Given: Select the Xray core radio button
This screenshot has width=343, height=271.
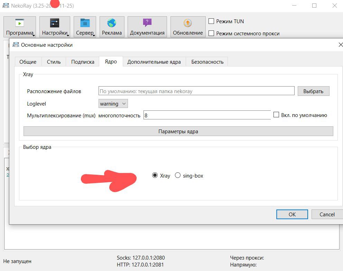Looking at the screenshot, I should (155, 175).
